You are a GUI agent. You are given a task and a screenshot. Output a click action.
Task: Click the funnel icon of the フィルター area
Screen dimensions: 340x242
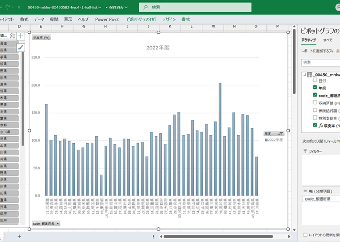point(305,151)
